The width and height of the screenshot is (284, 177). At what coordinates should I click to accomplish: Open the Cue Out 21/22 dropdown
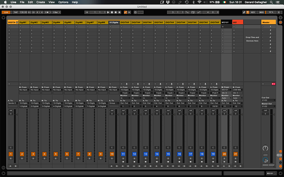point(268,100)
